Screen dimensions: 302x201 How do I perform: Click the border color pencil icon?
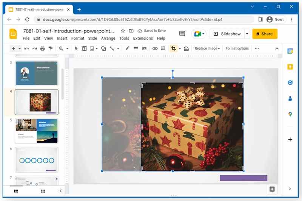(127, 48)
